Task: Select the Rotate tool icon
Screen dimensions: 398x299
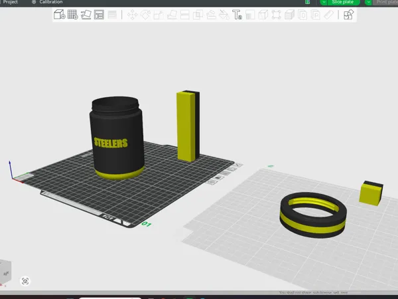Action: 145,15
